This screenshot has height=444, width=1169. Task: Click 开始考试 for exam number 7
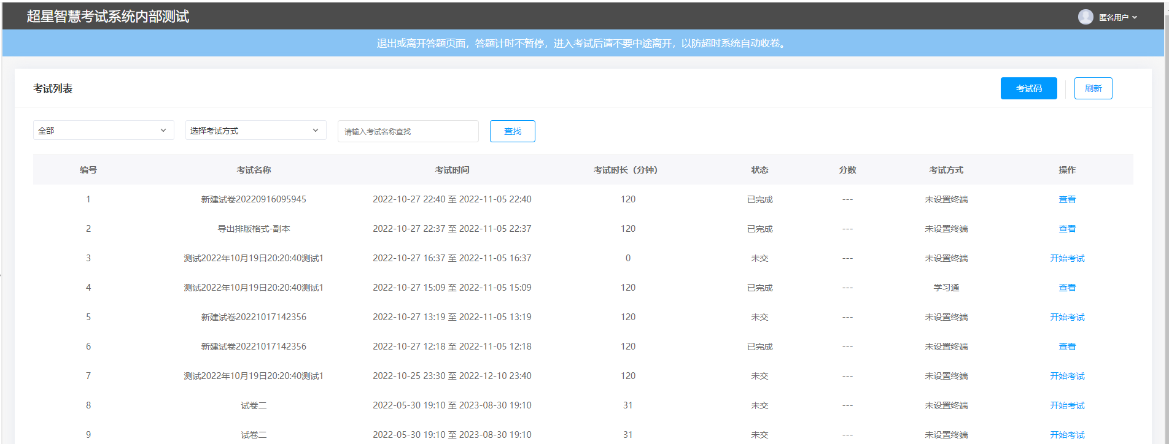pos(1067,376)
